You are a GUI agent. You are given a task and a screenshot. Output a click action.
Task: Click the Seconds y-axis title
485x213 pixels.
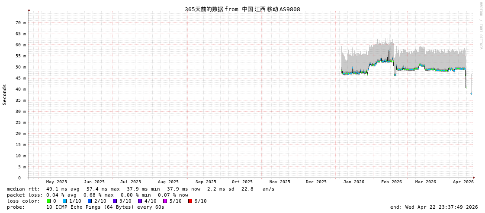[x=5, y=94]
